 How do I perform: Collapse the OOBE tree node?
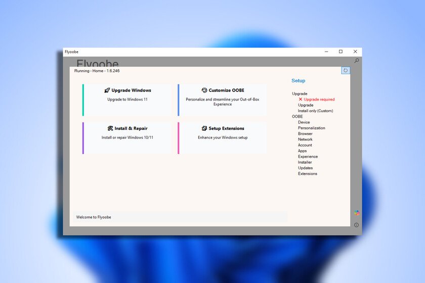(297, 116)
